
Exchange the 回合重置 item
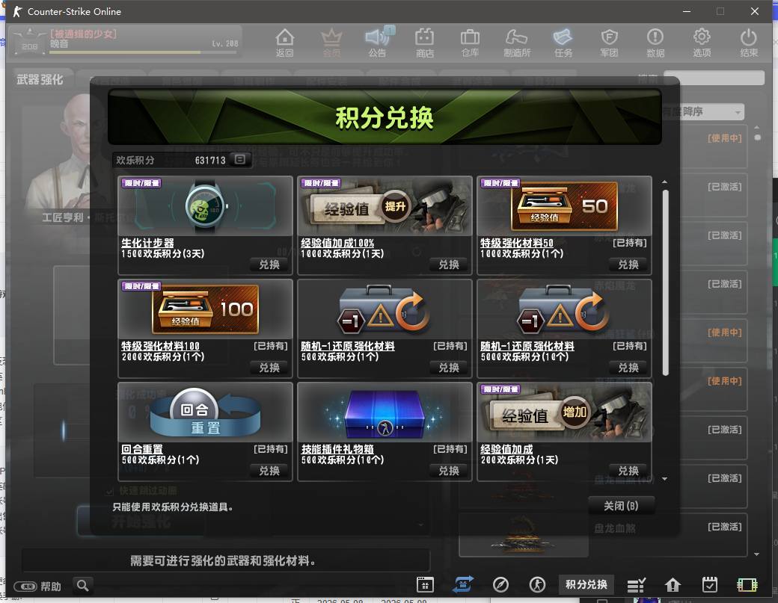tap(269, 471)
